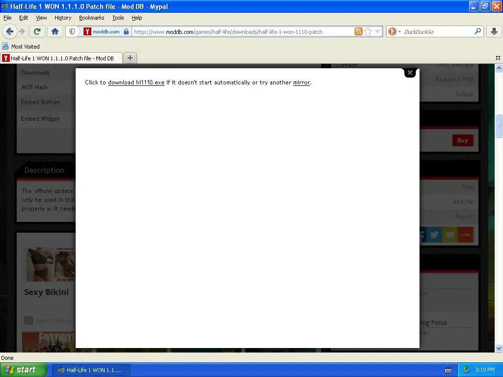Click the vertical scrollbar thumb
This screenshot has width=503, height=377.
(x=499, y=126)
